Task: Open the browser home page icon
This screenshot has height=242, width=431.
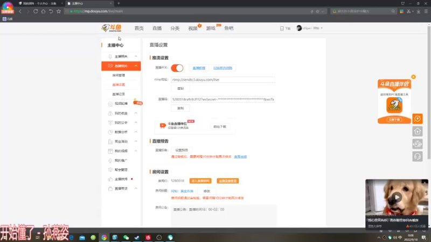Action: [x=43, y=11]
